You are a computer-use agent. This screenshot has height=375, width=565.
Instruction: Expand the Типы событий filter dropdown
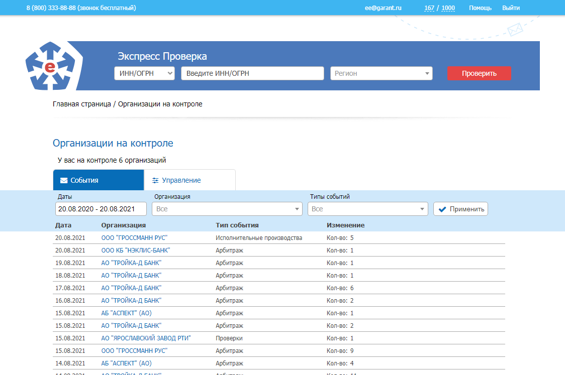[367, 209]
